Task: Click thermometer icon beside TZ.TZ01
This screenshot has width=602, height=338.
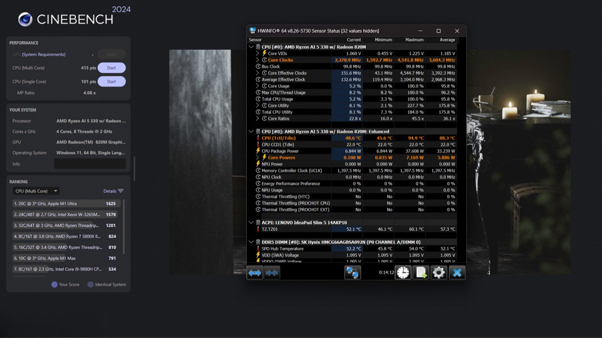Action: point(258,229)
